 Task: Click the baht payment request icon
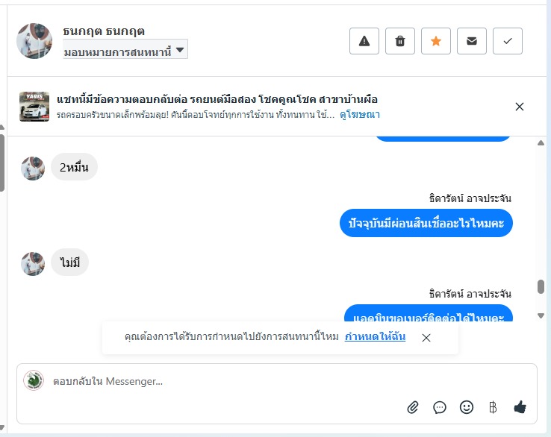[493, 407]
